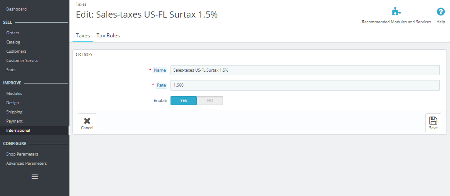Click the Rate input field
450x196 pixels.
305,85
